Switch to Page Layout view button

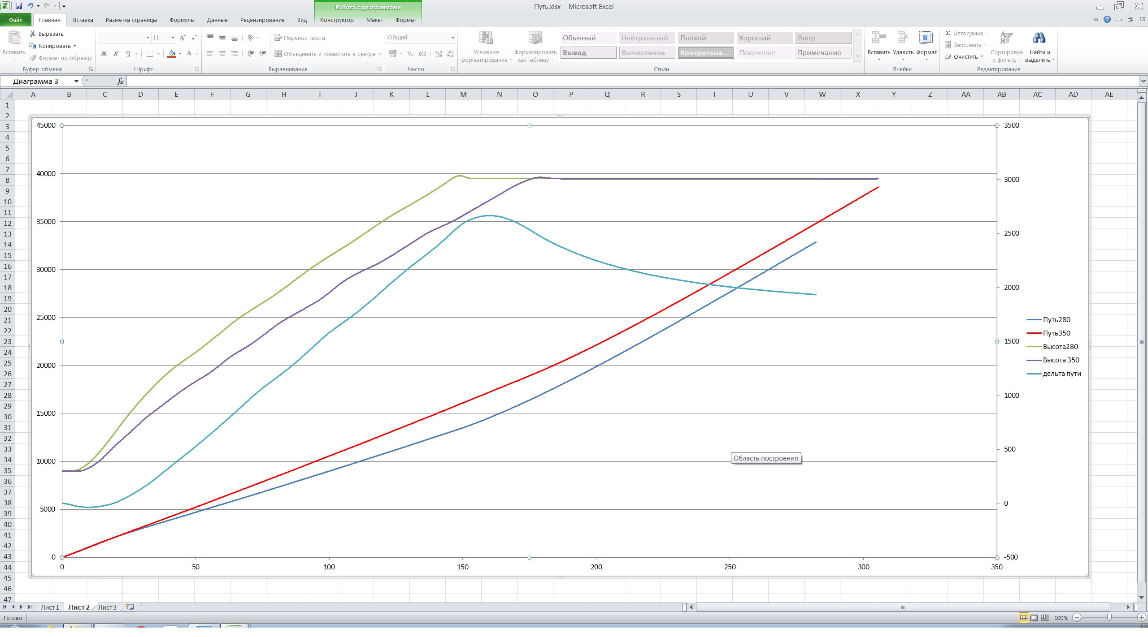point(1034,618)
